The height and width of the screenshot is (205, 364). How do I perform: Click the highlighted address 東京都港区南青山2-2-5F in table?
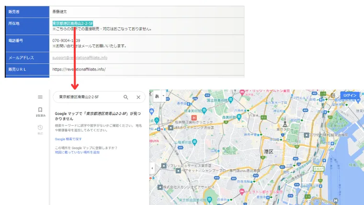tap(73, 23)
